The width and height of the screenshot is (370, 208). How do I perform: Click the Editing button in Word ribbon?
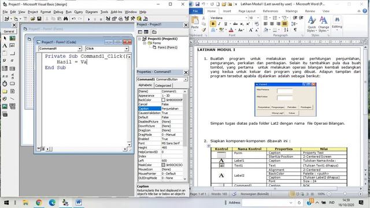337,24
